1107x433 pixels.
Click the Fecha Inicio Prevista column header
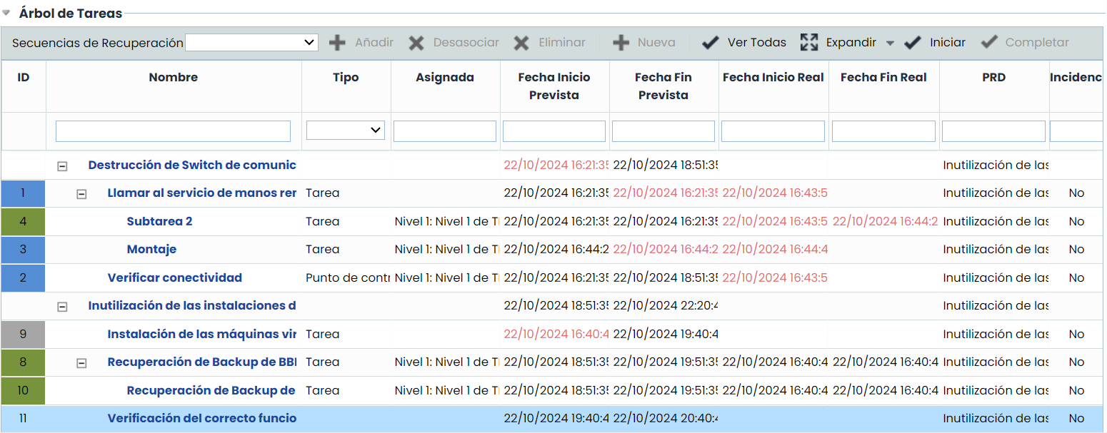[554, 86]
